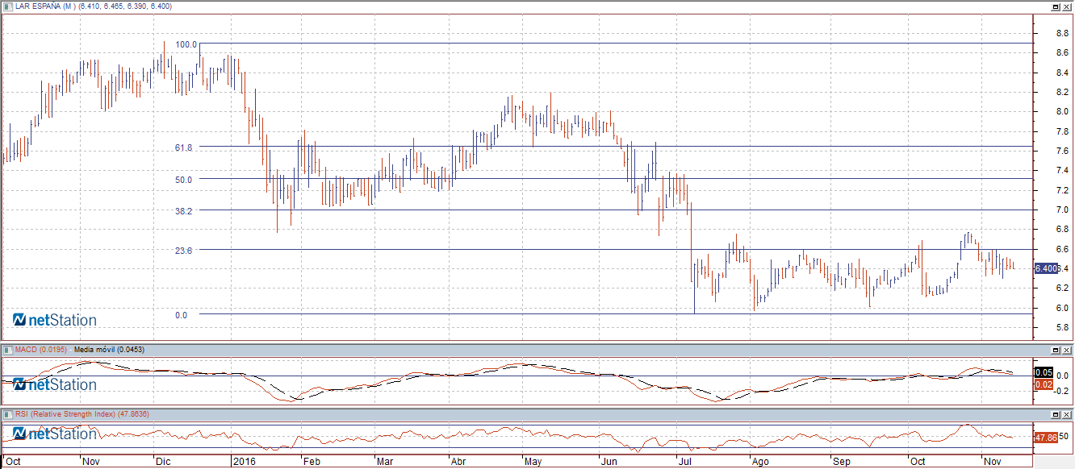Close the RSI indicator panel

[1067, 413]
